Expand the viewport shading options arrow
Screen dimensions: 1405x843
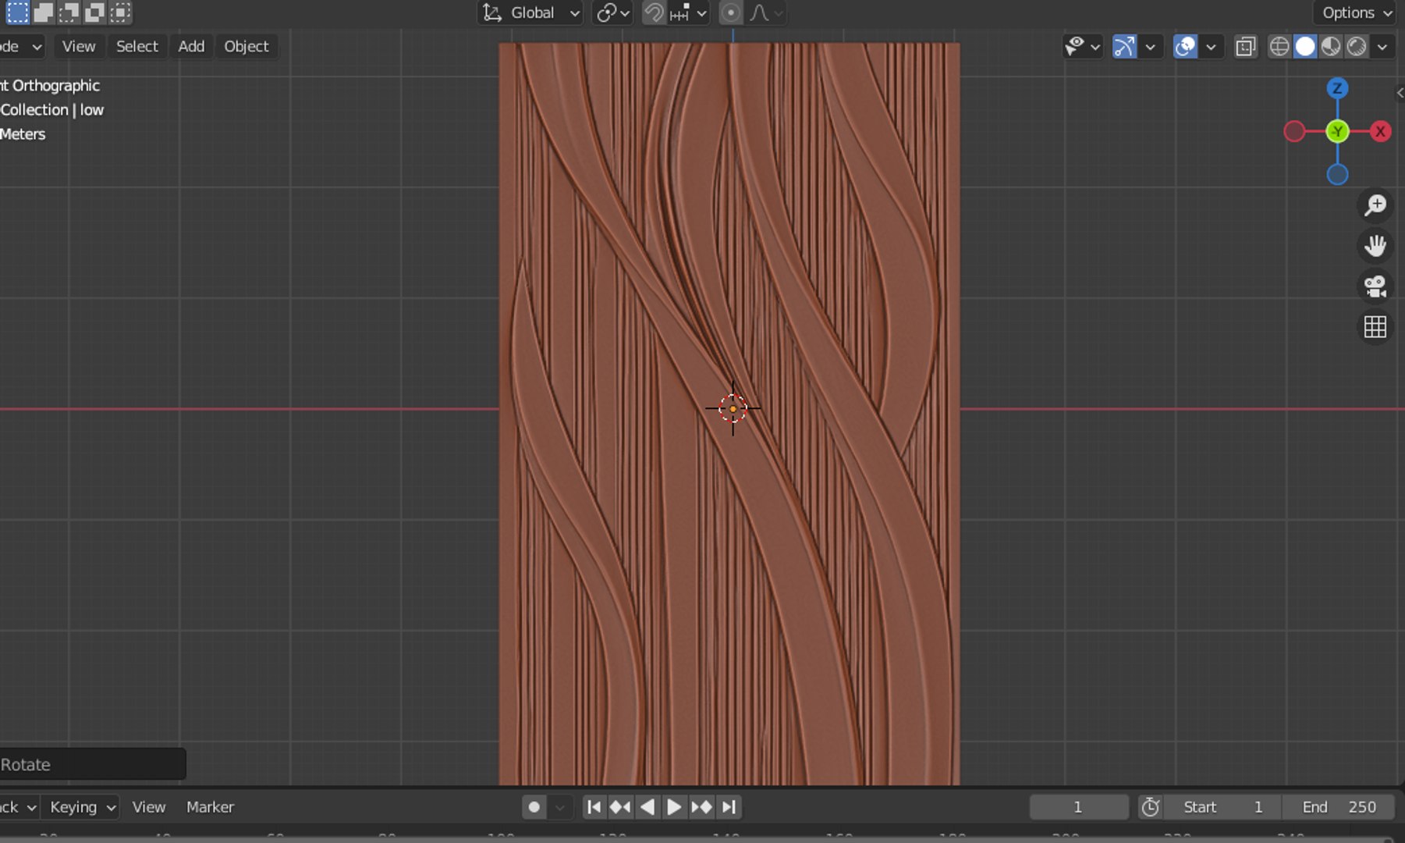(x=1382, y=47)
